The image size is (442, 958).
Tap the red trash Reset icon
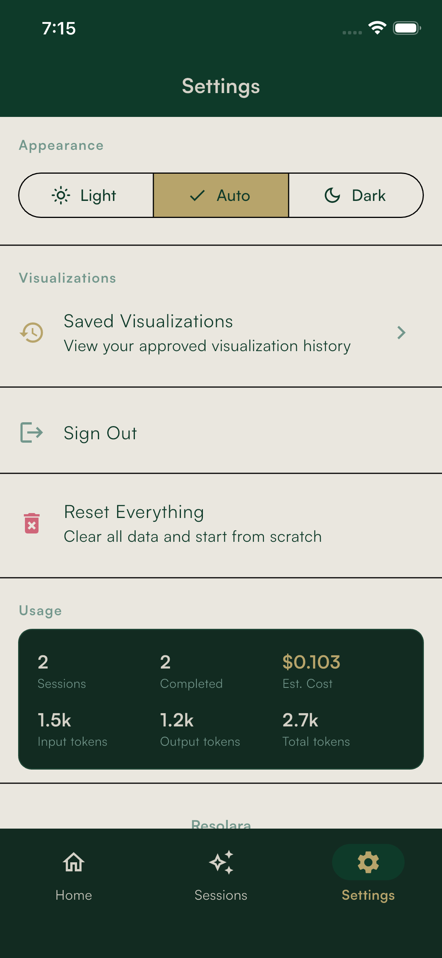(x=32, y=524)
